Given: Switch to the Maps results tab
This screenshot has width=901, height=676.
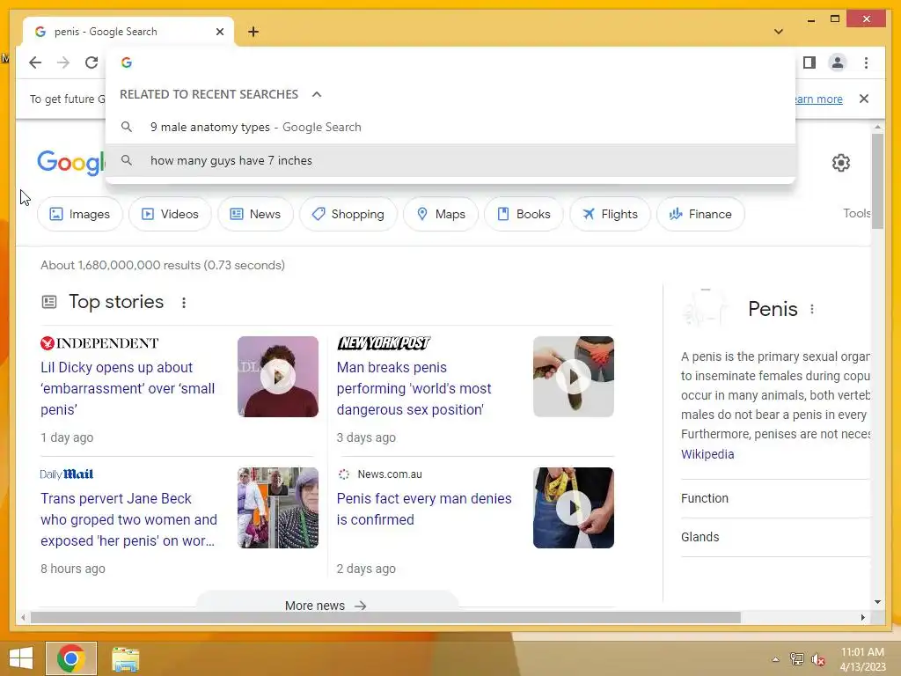Looking at the screenshot, I should [x=441, y=214].
